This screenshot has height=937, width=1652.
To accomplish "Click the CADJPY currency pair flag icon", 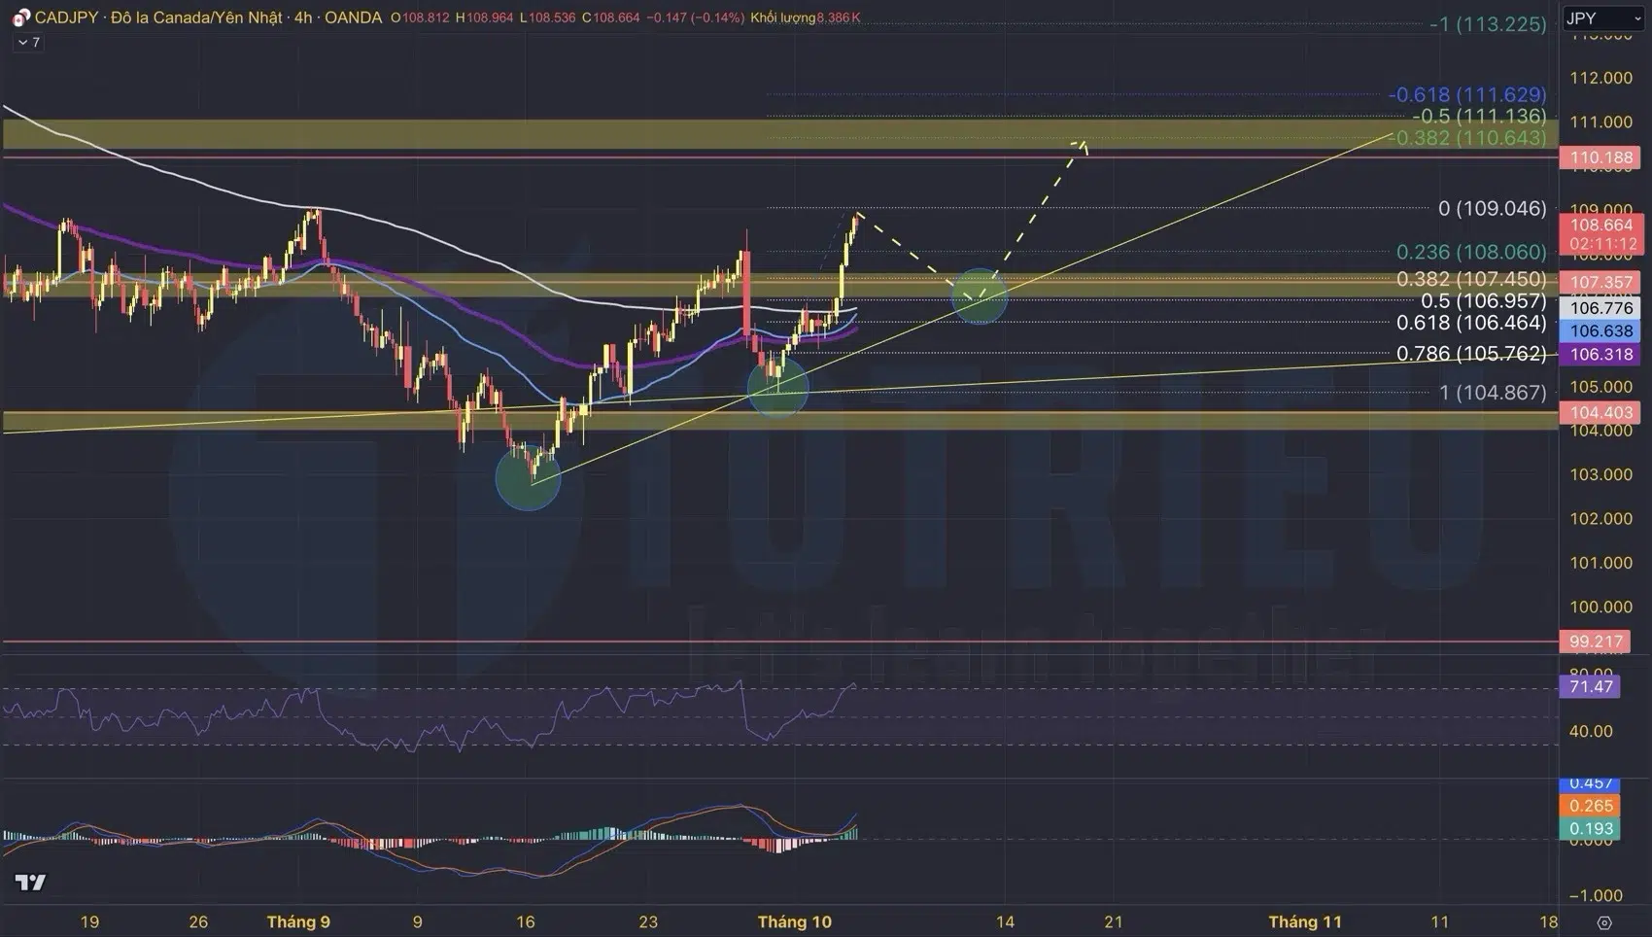I will (x=20, y=17).
